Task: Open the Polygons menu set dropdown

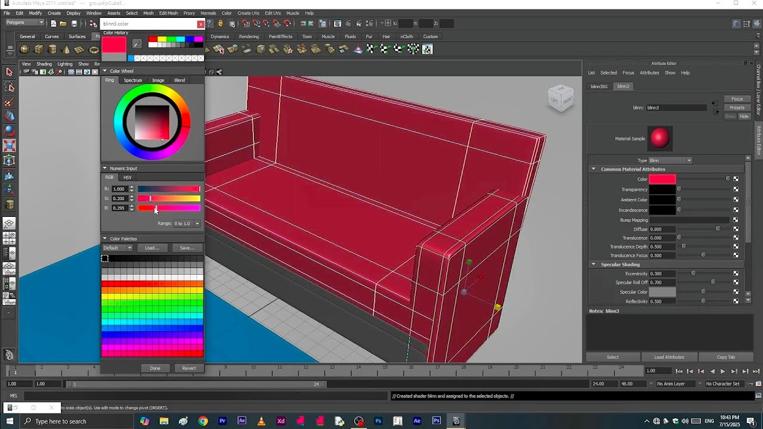Action: click(x=25, y=23)
